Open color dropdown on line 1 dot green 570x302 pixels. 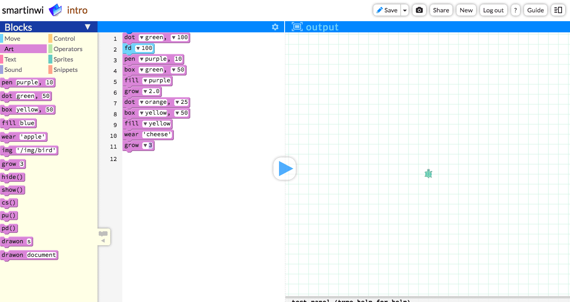tap(142, 38)
